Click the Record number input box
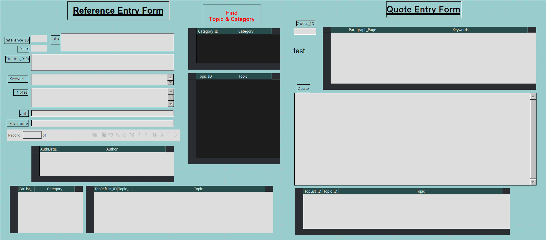The height and width of the screenshot is (240, 546). (x=32, y=135)
